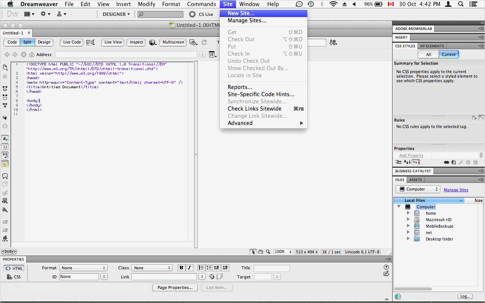
Task: Expand the Macintosh HD tree item
Action: pyautogui.click(x=408, y=220)
